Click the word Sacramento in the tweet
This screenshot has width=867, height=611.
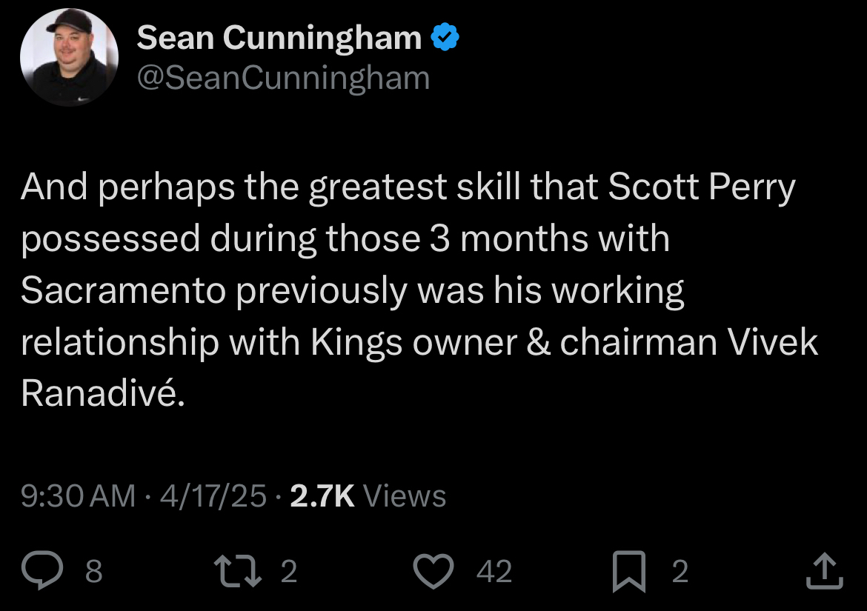tap(122, 291)
